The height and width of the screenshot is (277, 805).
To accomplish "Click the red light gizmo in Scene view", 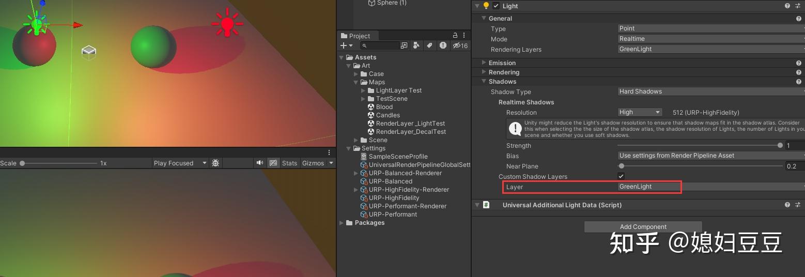I will pos(227,24).
